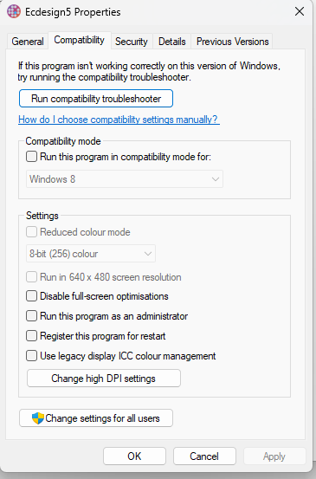Confirm the dialog with OK

pos(134,456)
